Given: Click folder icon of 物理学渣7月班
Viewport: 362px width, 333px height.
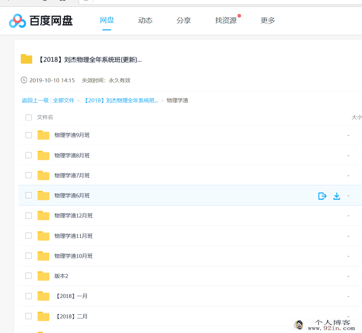Looking at the screenshot, I should (x=43, y=175).
